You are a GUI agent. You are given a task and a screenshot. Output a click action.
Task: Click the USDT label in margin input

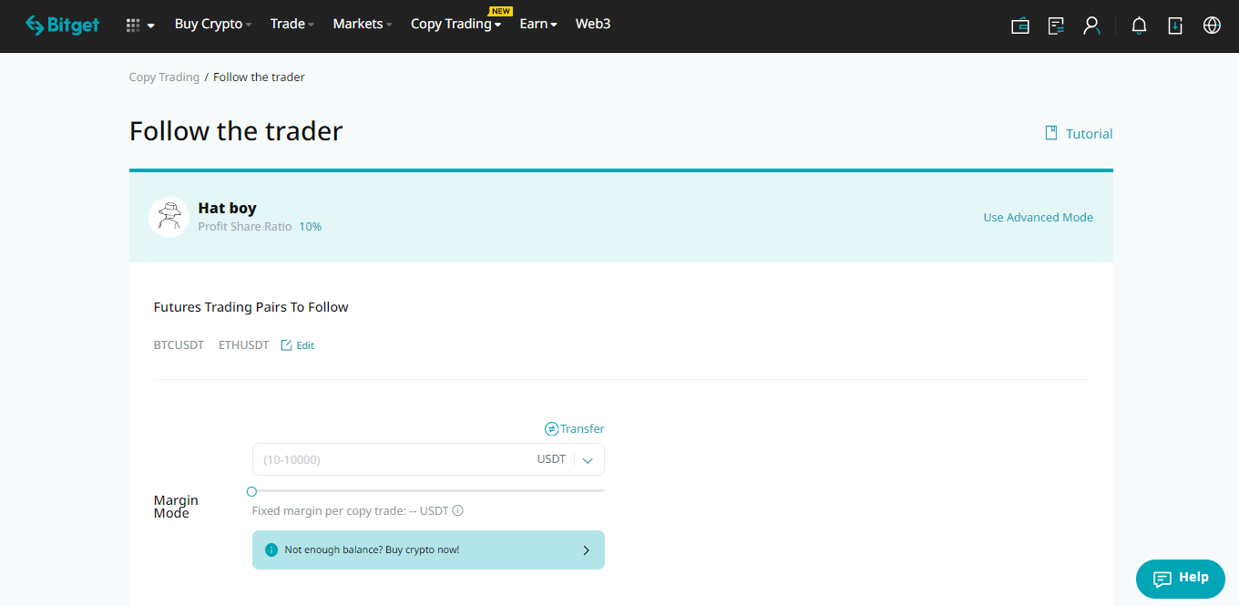coord(551,459)
